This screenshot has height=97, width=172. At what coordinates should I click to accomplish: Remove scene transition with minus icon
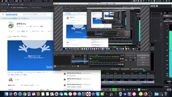point(132,58)
